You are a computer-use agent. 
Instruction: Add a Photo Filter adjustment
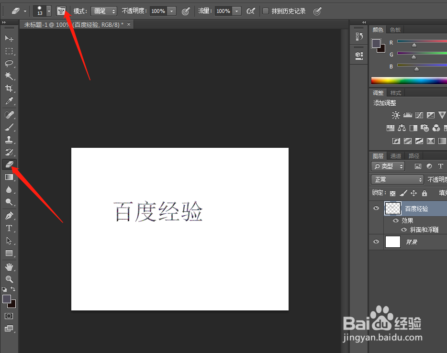coord(425,128)
